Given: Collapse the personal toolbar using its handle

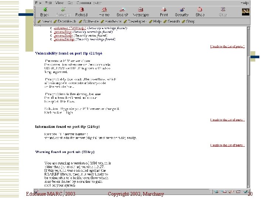Looking at the screenshot, I should tap(35, 21).
